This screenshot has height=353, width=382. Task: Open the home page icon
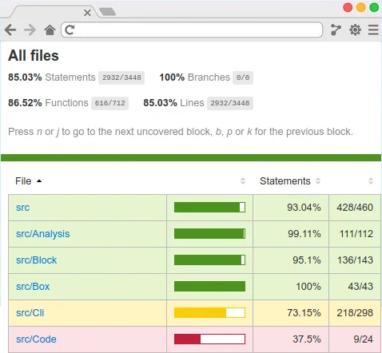[50, 30]
